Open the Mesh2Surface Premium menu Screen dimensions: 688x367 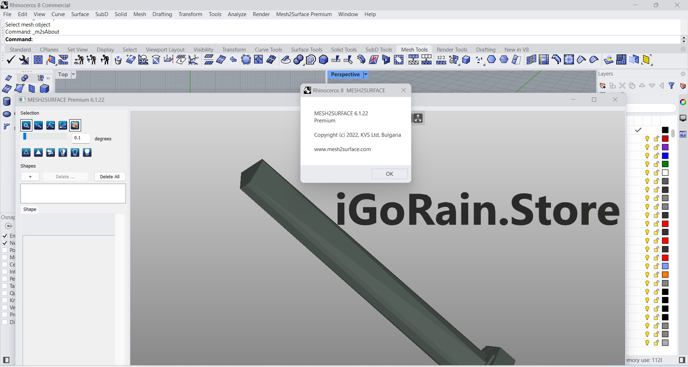303,14
